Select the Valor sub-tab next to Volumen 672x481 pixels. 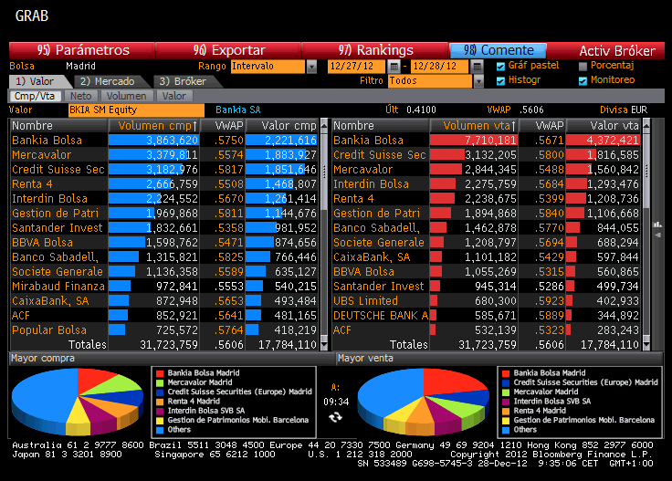(174, 96)
